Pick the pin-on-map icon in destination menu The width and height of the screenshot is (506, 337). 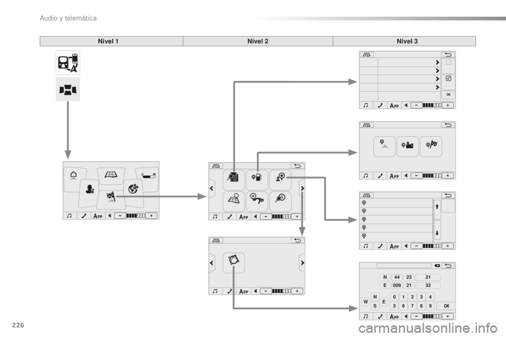click(x=233, y=199)
